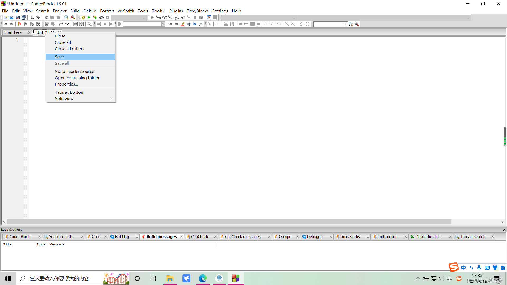Start debugging with the Debug/Continue arrow
Viewport: 507px width, 285px height.
point(152,17)
